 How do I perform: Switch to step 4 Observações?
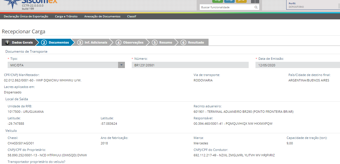130,42
